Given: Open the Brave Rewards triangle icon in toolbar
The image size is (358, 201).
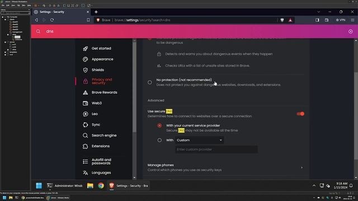Looking at the screenshot, I should (x=290, y=20).
